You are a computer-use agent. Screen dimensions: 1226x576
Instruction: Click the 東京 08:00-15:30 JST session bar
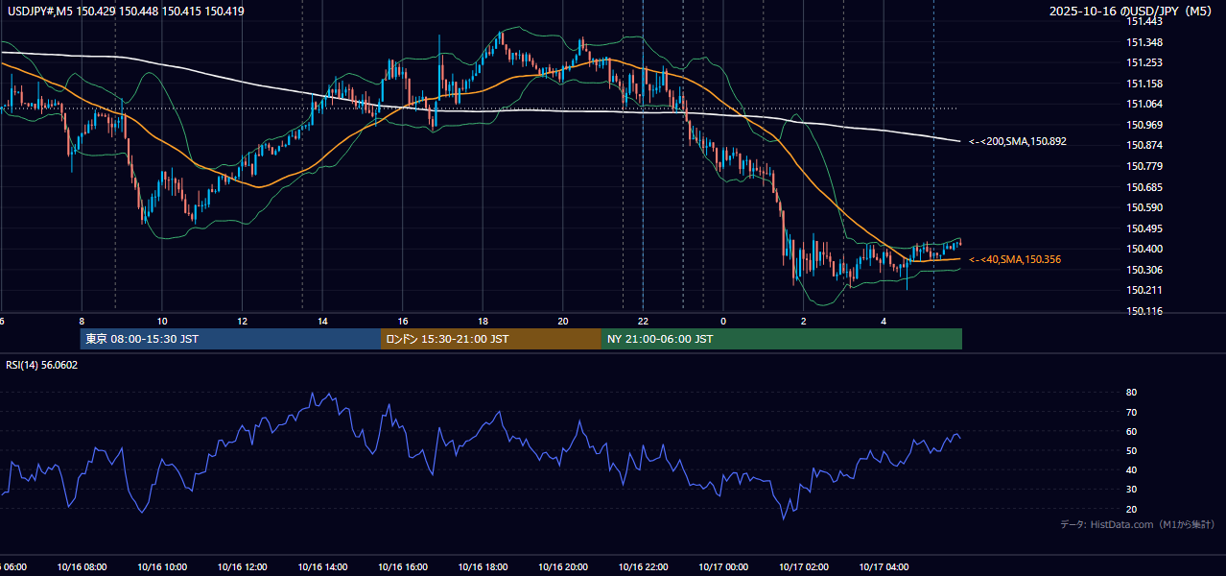(x=230, y=339)
